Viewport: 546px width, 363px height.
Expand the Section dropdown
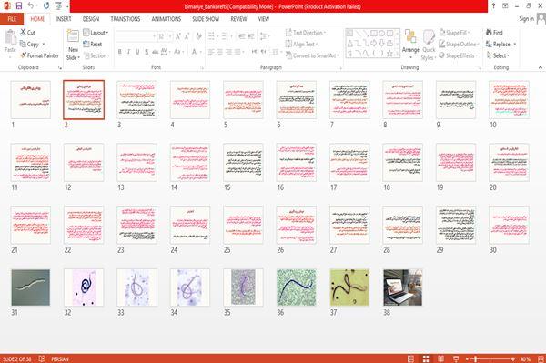96,55
